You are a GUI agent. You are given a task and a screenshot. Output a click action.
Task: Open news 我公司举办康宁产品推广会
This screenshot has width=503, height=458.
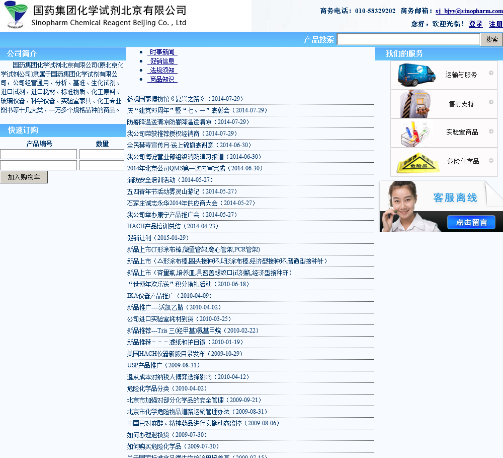(x=182, y=215)
